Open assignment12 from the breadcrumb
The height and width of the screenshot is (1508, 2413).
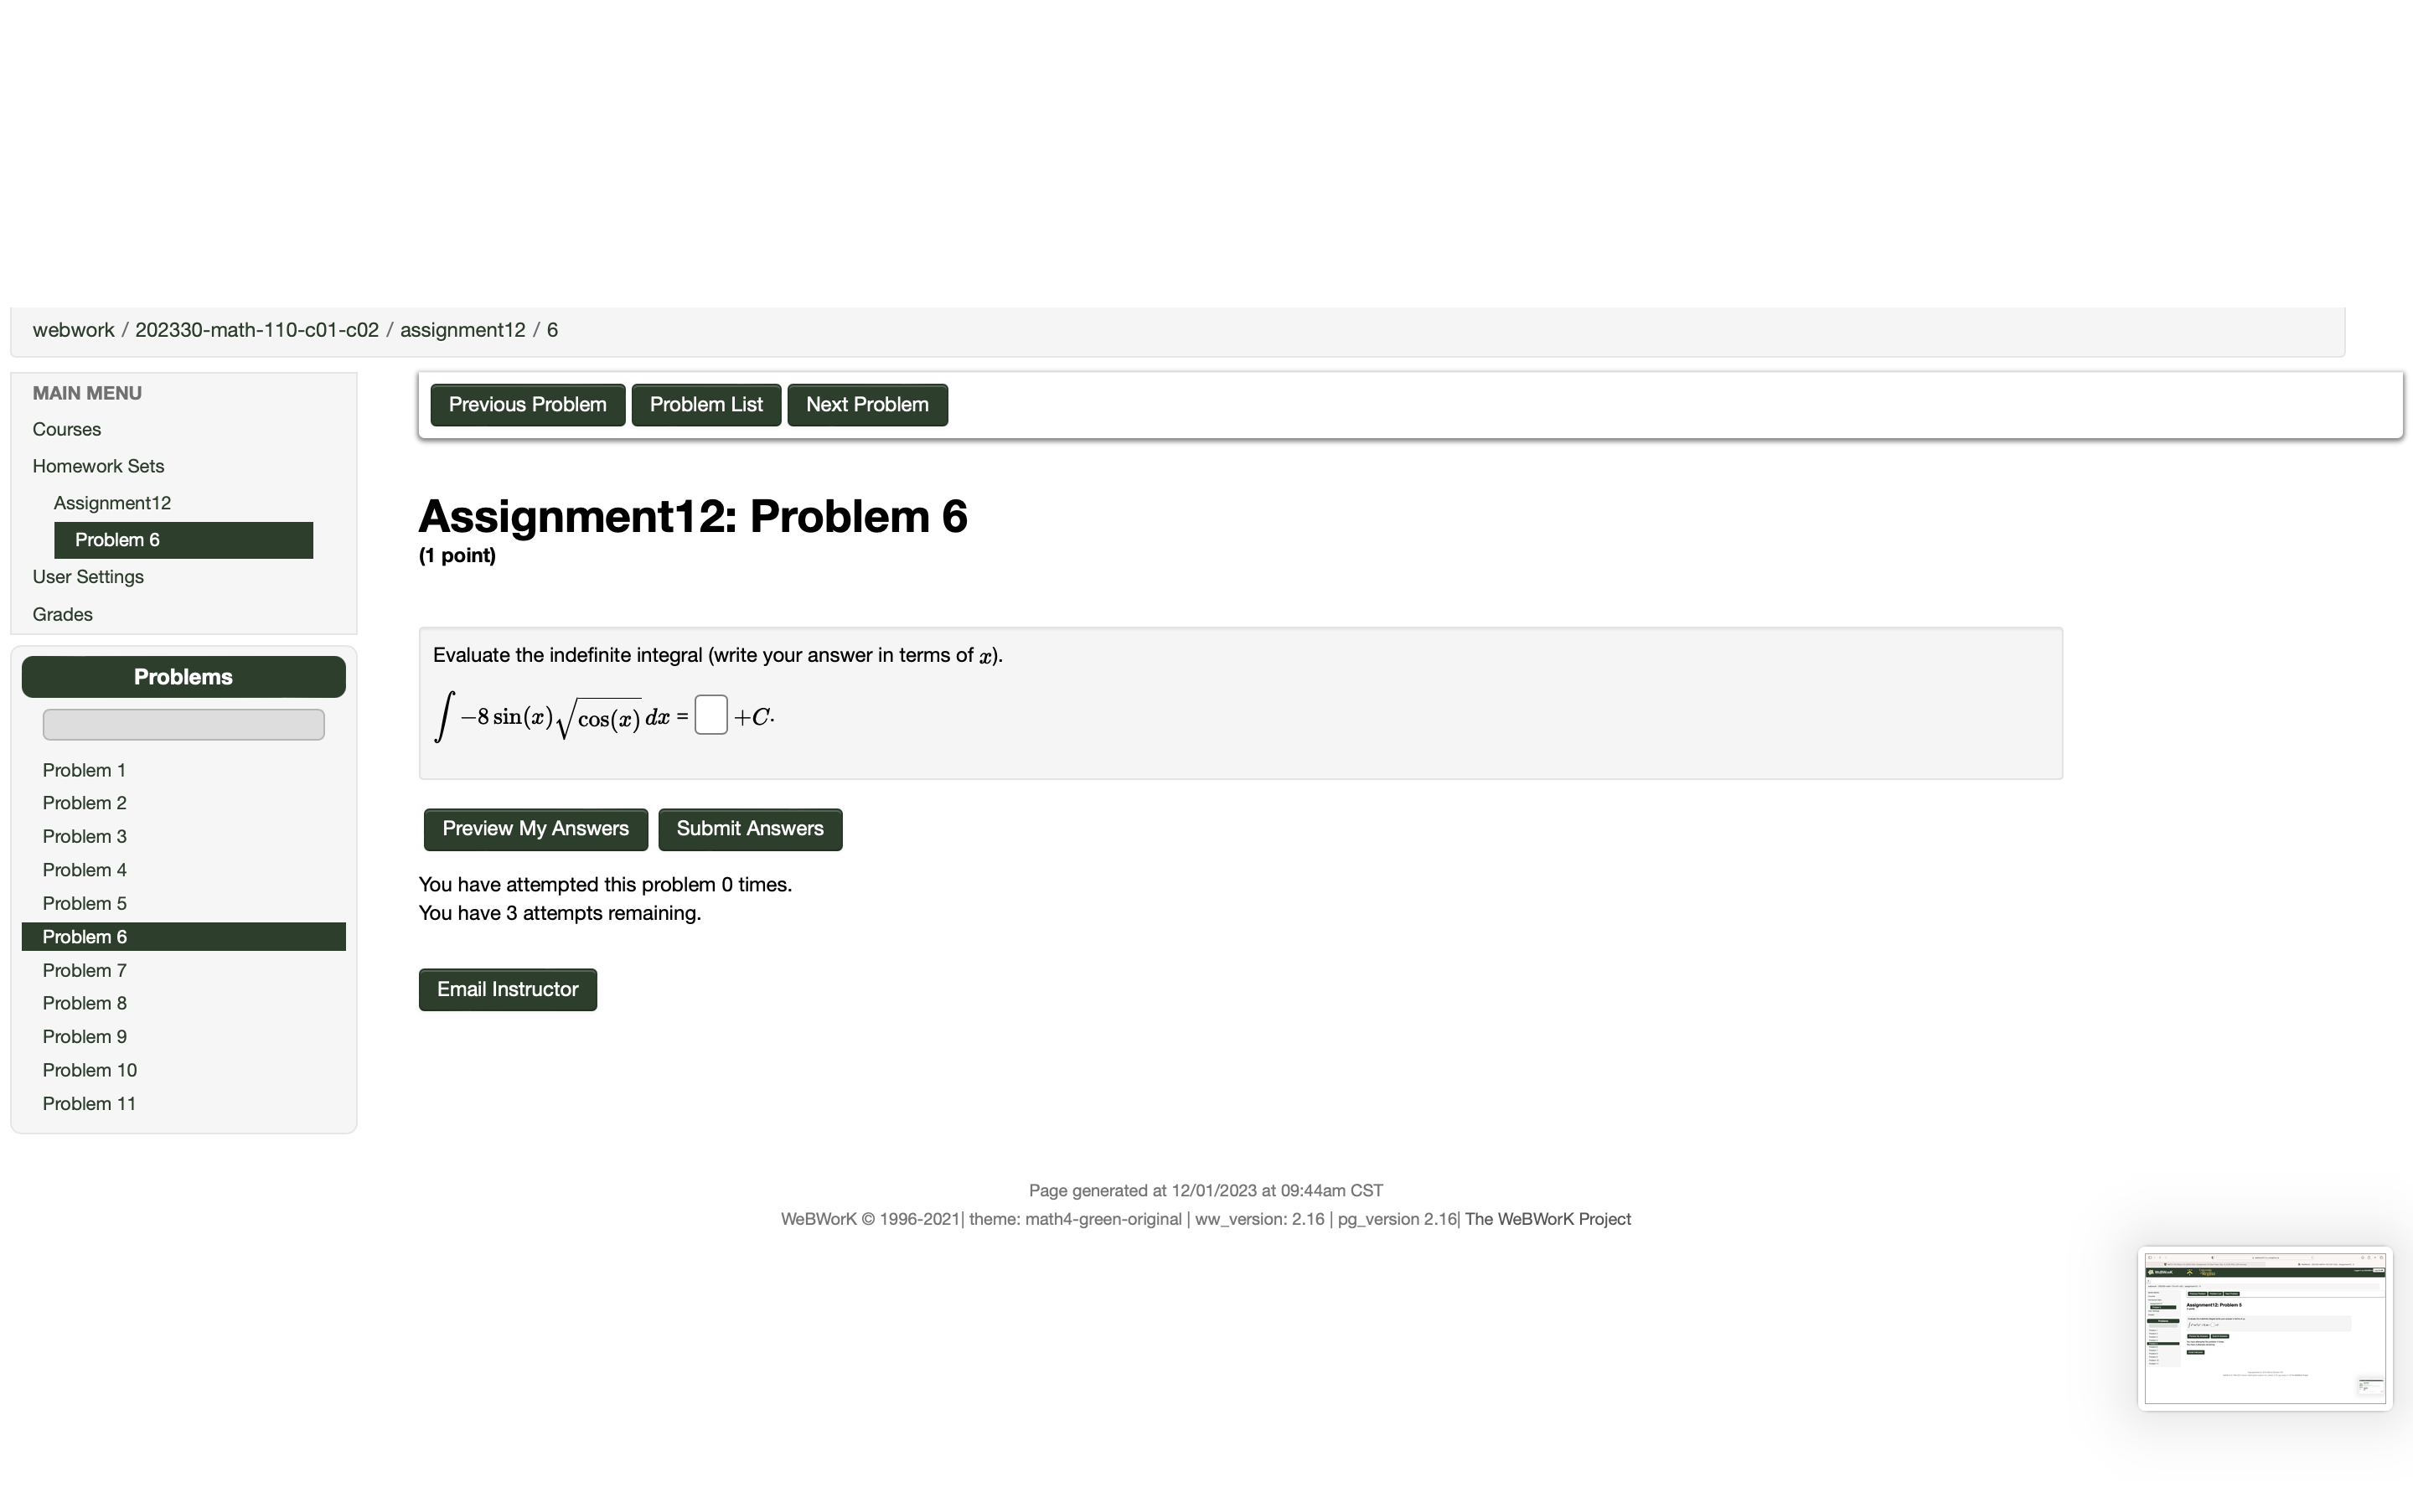point(462,329)
